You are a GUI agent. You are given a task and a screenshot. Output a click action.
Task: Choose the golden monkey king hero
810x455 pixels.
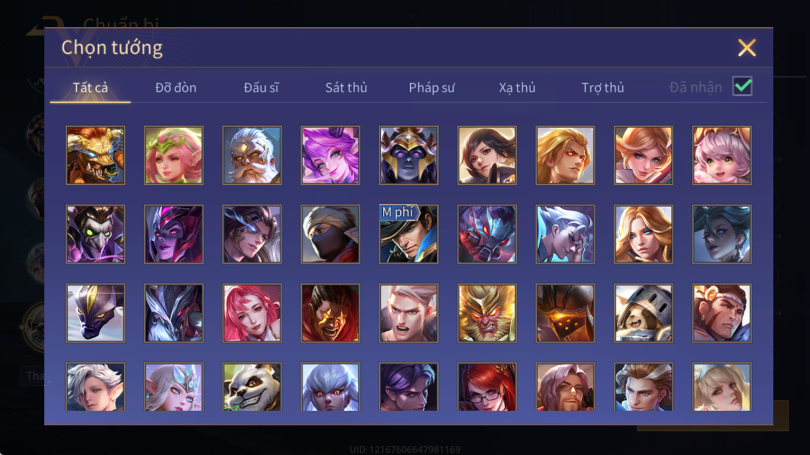tap(487, 313)
